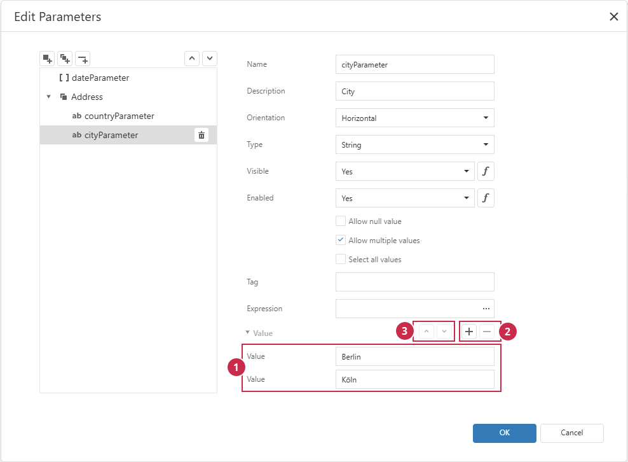Select countryParameter in the tree

tap(128, 116)
